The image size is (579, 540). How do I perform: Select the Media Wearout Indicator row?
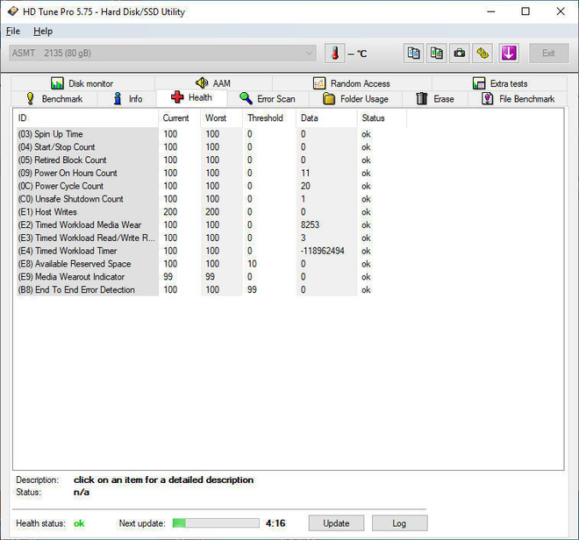point(194,277)
